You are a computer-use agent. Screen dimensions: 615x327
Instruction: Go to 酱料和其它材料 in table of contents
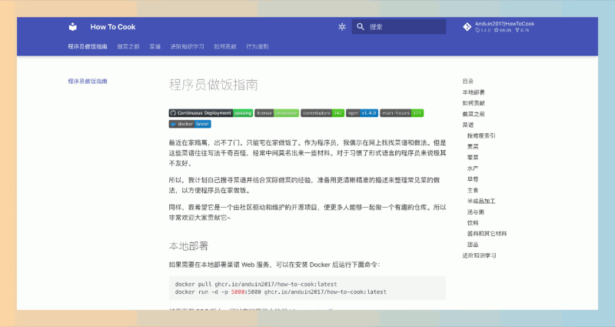click(487, 234)
